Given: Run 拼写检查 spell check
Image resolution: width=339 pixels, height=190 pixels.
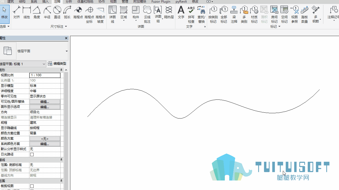Looking at the screenshot, I should pyautogui.click(x=191, y=15).
